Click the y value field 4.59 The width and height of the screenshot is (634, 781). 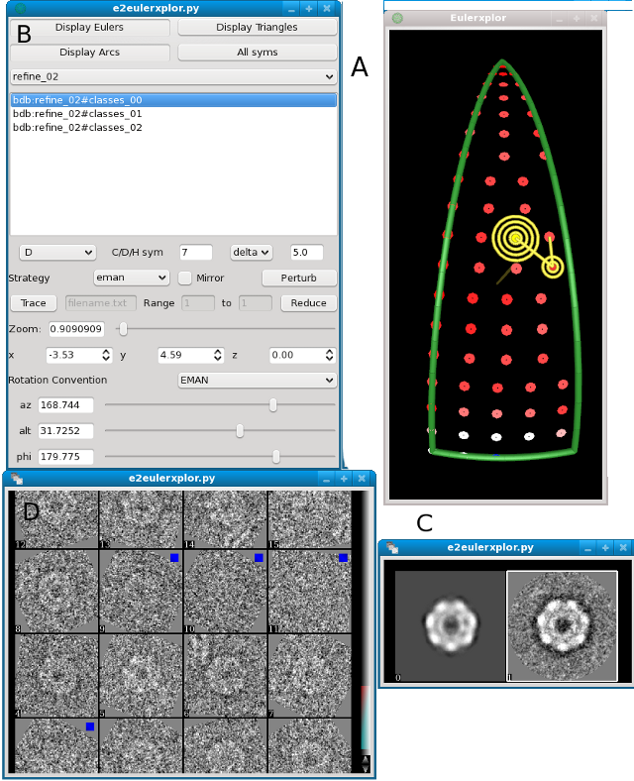pyautogui.click(x=185, y=355)
